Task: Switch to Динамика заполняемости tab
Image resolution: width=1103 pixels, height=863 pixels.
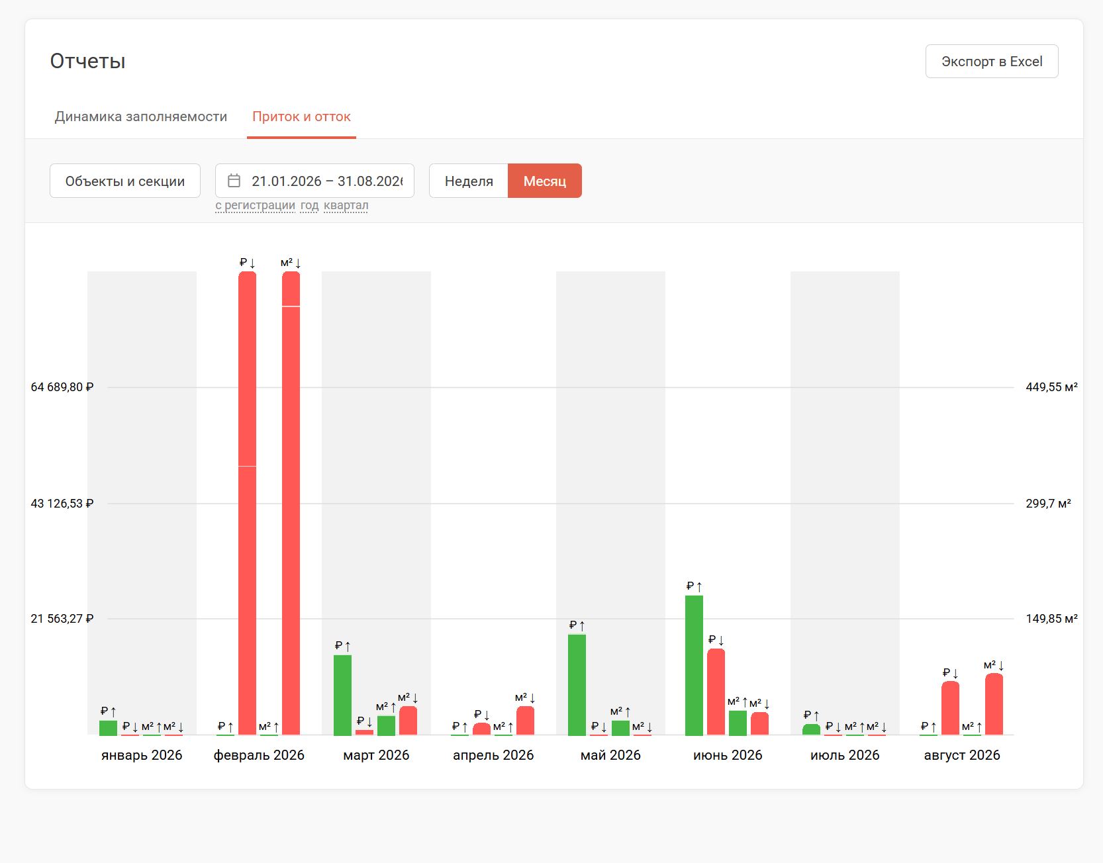Action: click(x=141, y=116)
